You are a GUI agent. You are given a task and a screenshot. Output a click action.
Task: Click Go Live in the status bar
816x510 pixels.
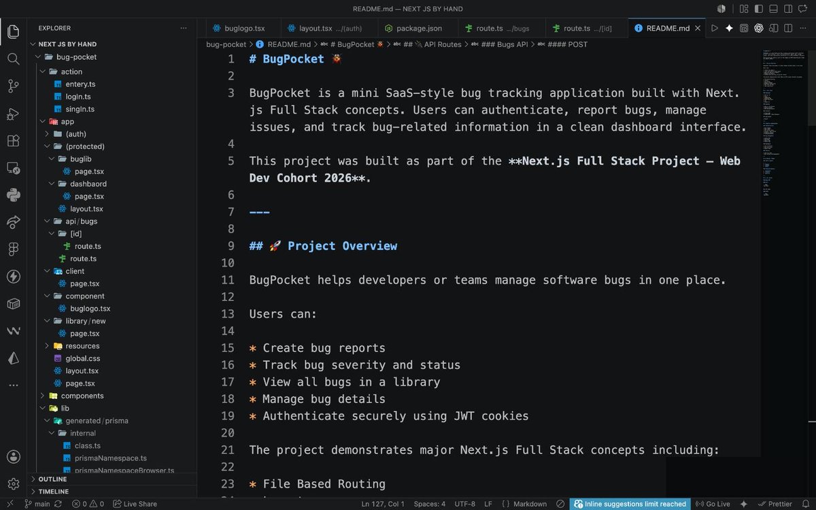(713, 504)
